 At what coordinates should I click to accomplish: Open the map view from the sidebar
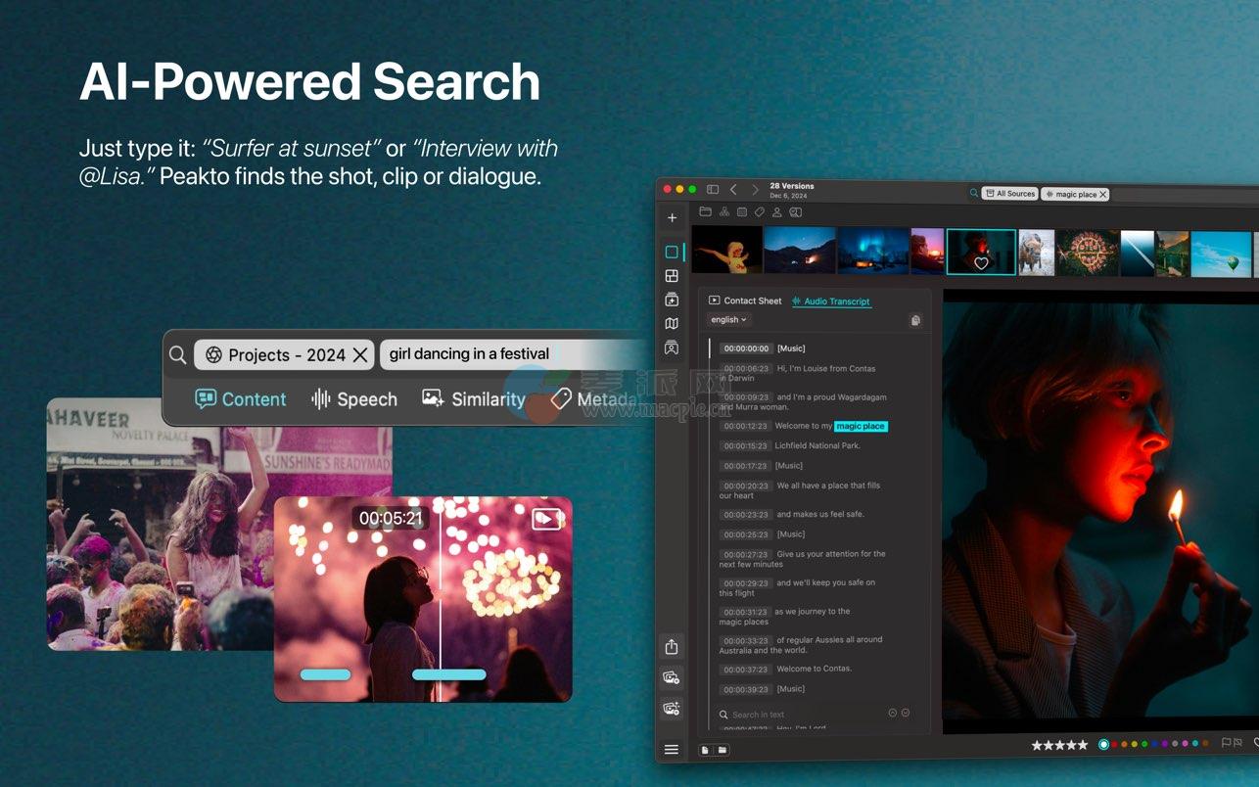pos(672,324)
